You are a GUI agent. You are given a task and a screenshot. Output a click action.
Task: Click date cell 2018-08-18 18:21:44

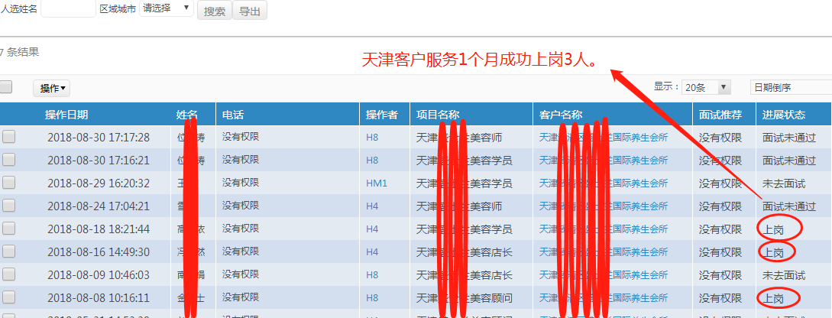coord(99,229)
